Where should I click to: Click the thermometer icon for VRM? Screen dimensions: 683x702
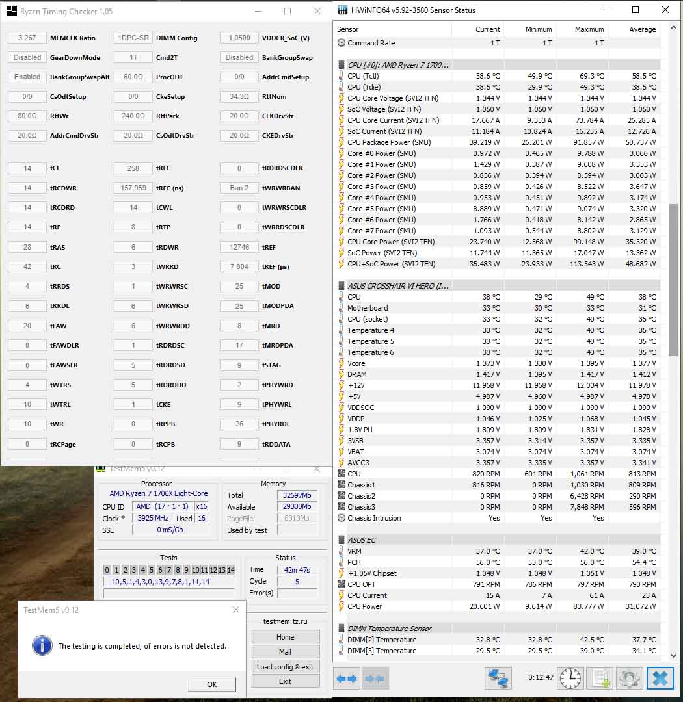coord(341,551)
